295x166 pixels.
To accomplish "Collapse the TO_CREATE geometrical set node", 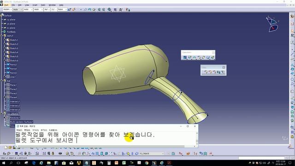I will [x=2, y=113].
